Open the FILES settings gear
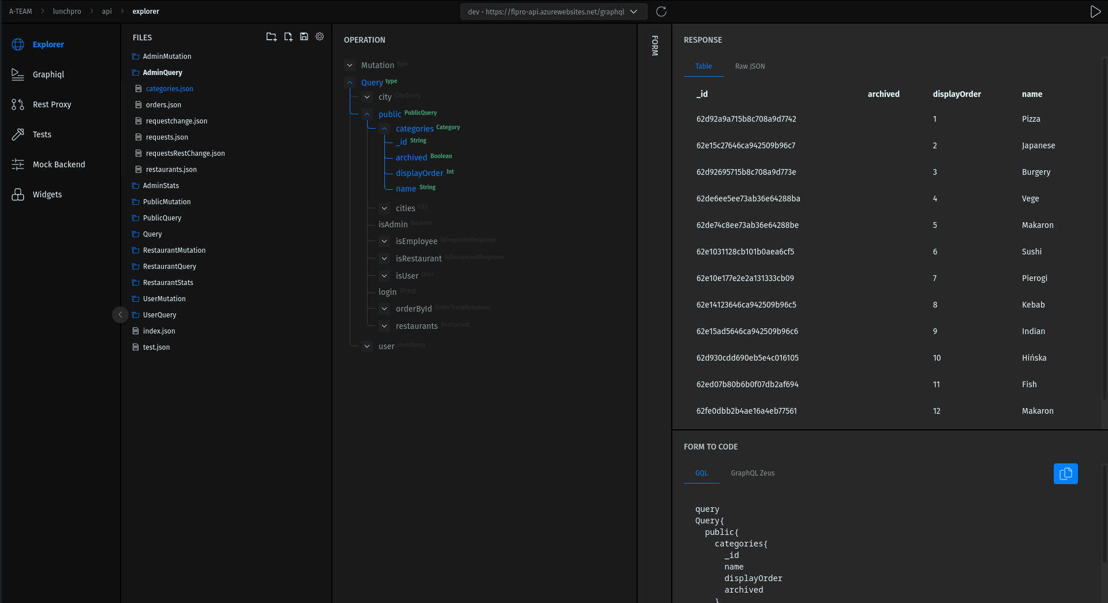 point(320,36)
